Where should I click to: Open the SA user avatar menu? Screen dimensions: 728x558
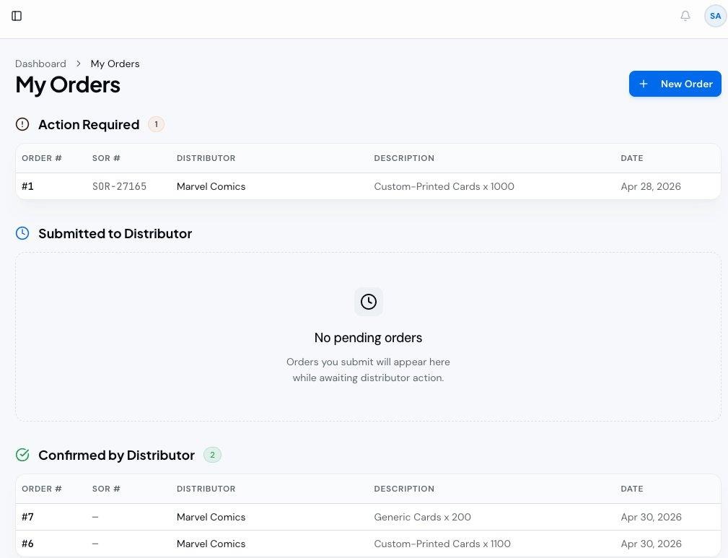point(715,16)
